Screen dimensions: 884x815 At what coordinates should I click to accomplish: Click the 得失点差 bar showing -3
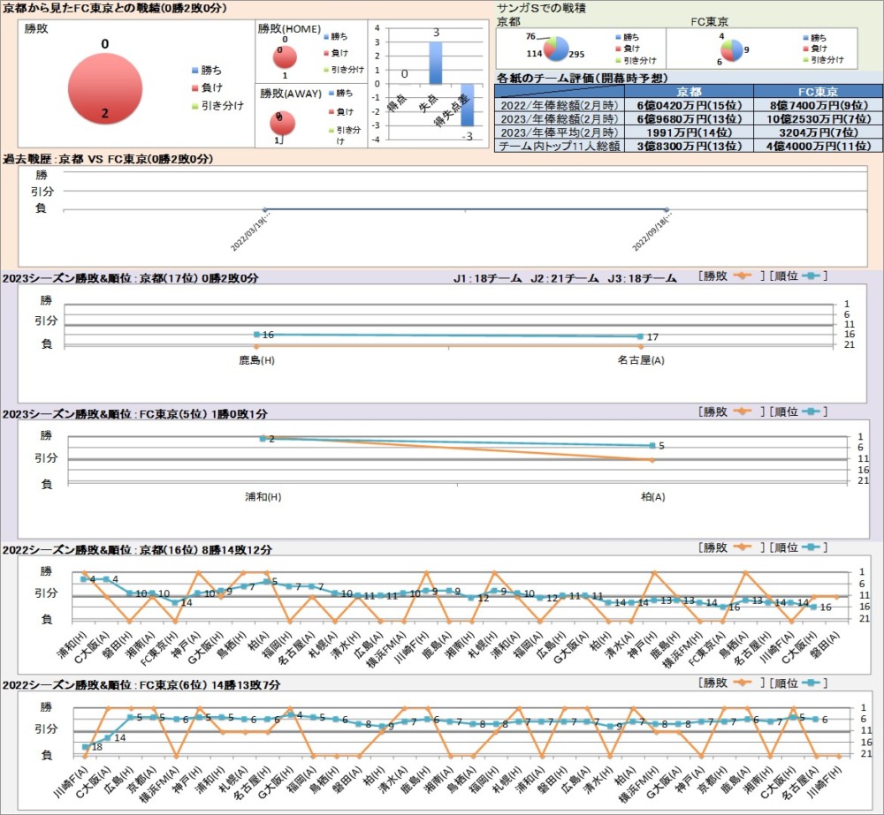pos(468,105)
